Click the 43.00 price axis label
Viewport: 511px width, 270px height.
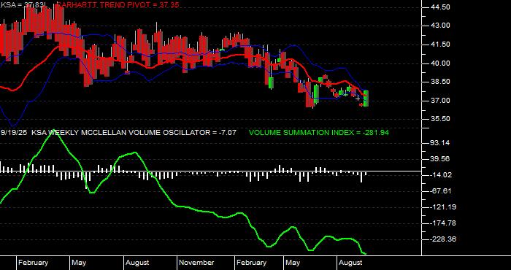pos(440,26)
